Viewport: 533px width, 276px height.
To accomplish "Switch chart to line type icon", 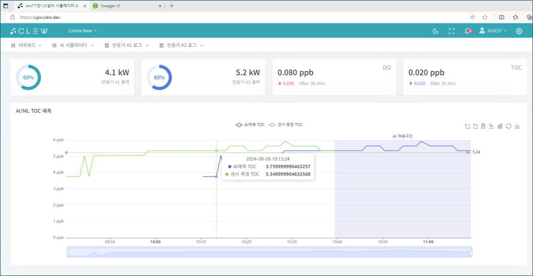I will (491, 126).
